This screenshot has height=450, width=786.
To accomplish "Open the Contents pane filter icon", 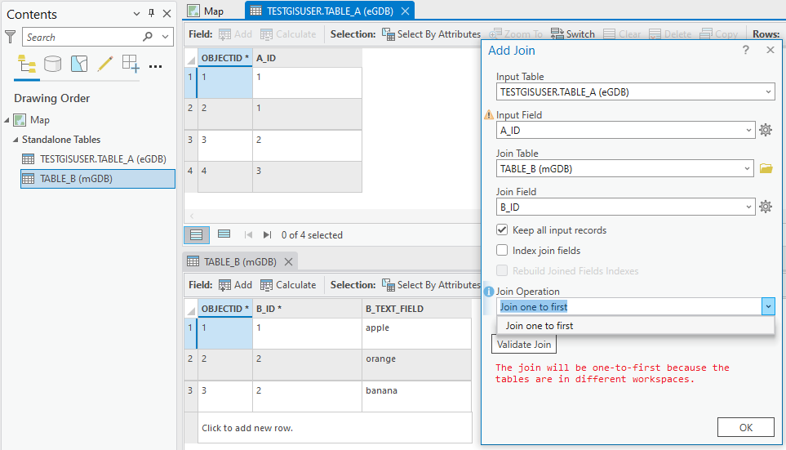I will [x=10, y=37].
